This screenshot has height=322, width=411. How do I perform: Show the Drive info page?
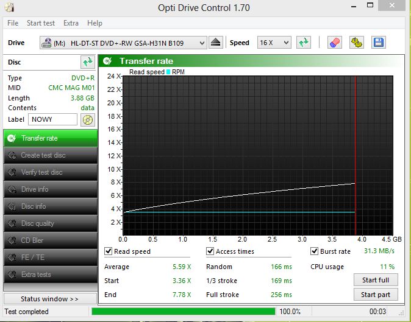(51, 189)
